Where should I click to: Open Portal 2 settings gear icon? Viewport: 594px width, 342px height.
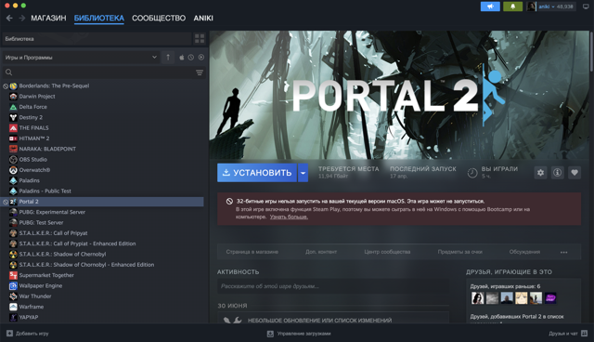(x=540, y=173)
